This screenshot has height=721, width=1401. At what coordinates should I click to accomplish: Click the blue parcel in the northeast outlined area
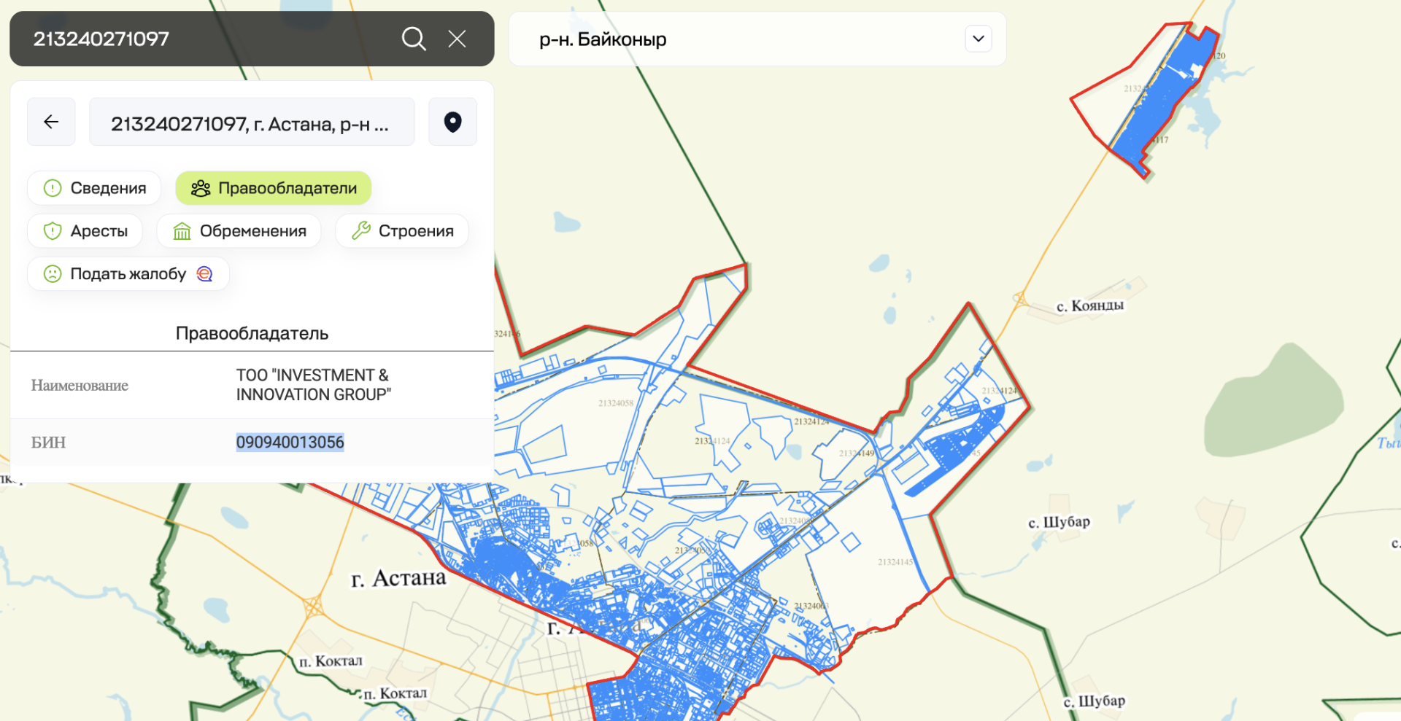(1153, 109)
